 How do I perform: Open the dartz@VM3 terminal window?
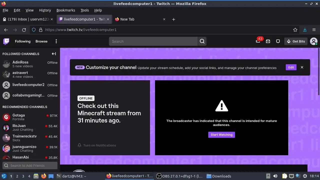71,176
